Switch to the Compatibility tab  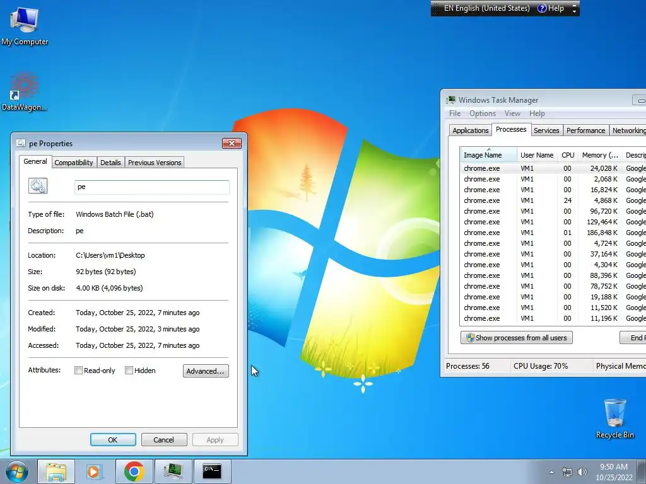point(74,163)
